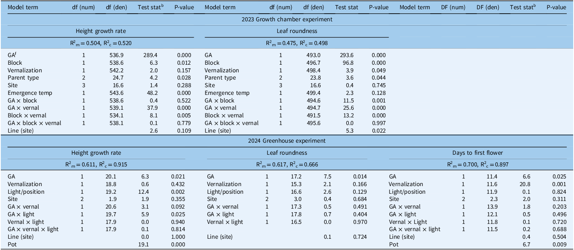Select the R²m = 0.611, R²c = 0.915 line
The image size is (574, 250).
click(x=96, y=165)
